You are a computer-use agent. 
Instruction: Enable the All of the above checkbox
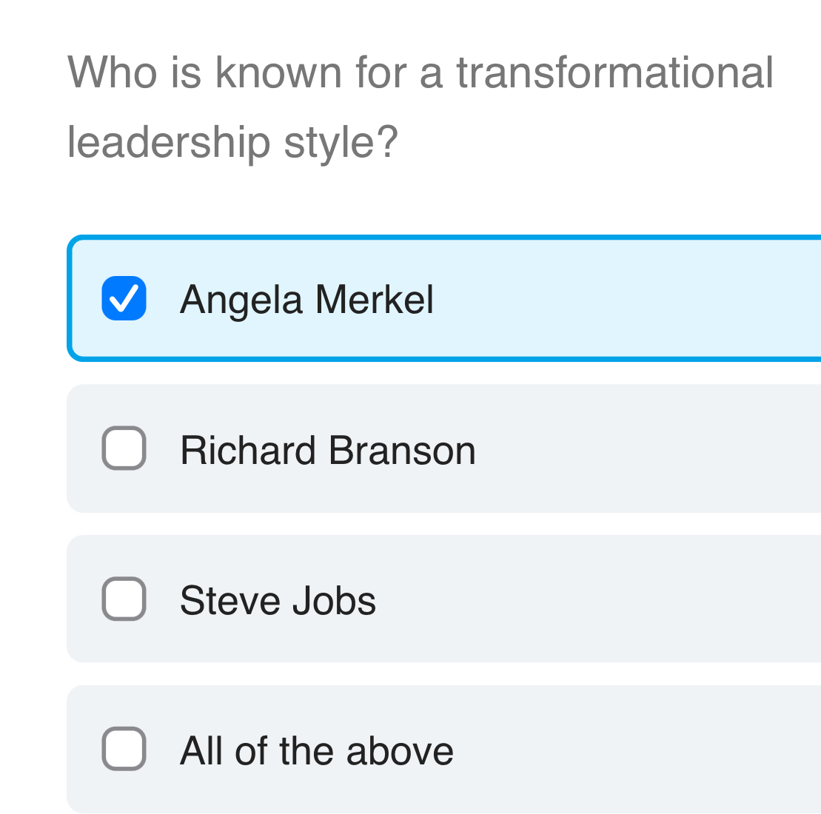click(x=124, y=749)
